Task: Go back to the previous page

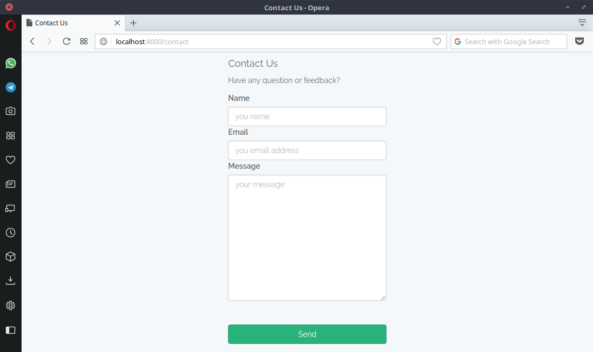Action: [32, 42]
